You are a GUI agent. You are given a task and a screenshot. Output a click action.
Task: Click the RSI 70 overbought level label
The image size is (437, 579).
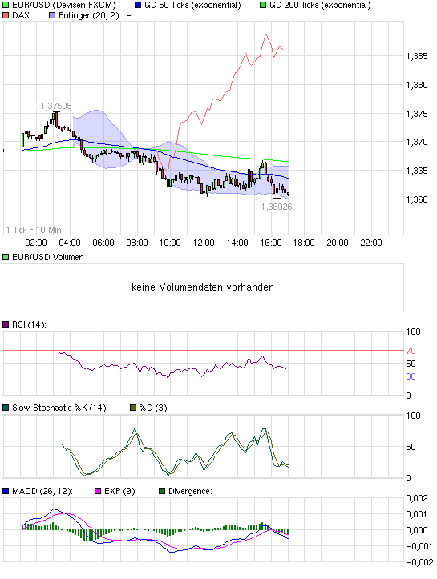411,351
